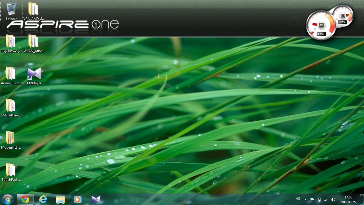This screenshot has height=205, width=364.
Task: Open the volume speaker tray icon
Action: tap(333, 200)
